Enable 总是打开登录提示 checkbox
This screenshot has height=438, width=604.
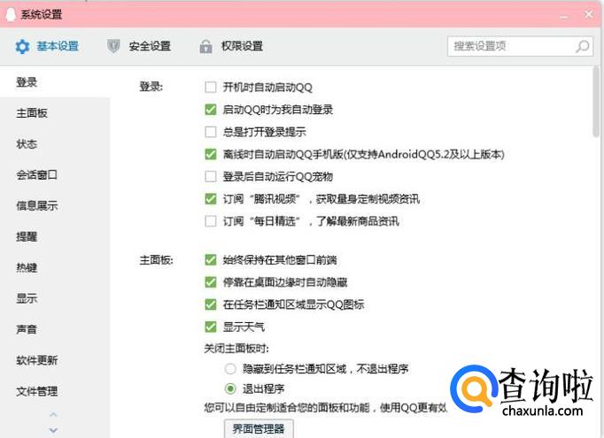pos(211,132)
